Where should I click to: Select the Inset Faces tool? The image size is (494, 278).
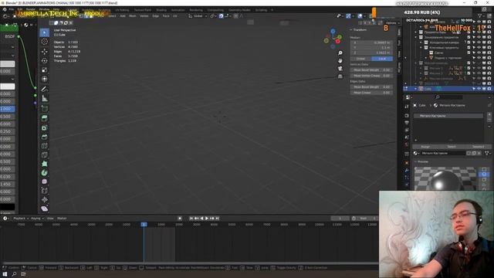(45, 127)
